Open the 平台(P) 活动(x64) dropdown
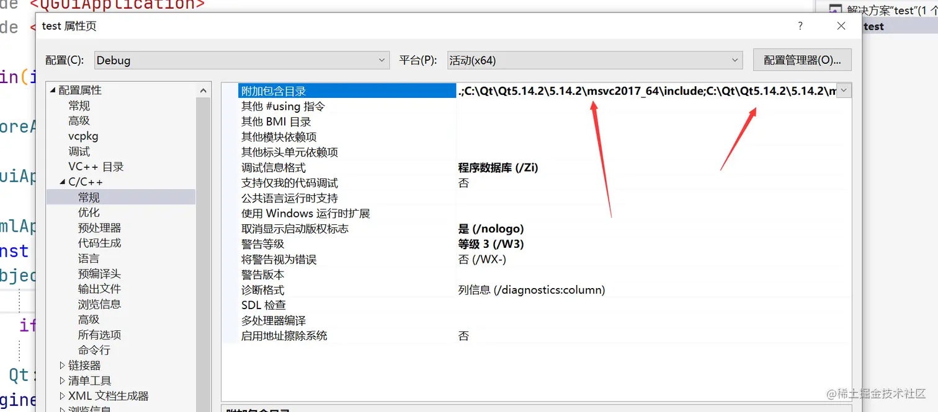The height and width of the screenshot is (412, 938). tap(594, 60)
